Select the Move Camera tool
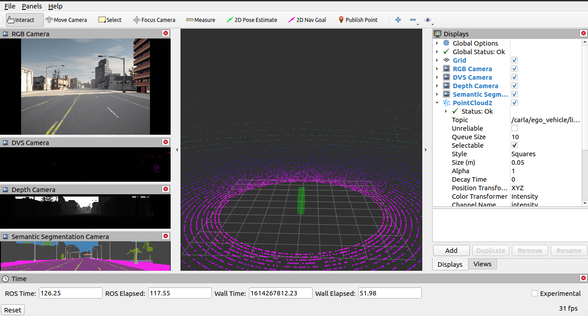 (66, 20)
